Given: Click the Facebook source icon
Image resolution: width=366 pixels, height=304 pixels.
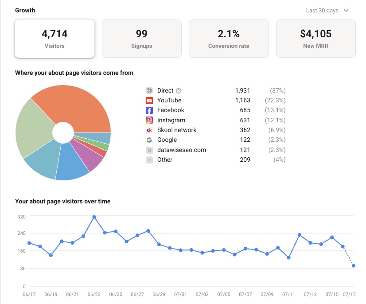Looking at the screenshot, I should [x=149, y=110].
